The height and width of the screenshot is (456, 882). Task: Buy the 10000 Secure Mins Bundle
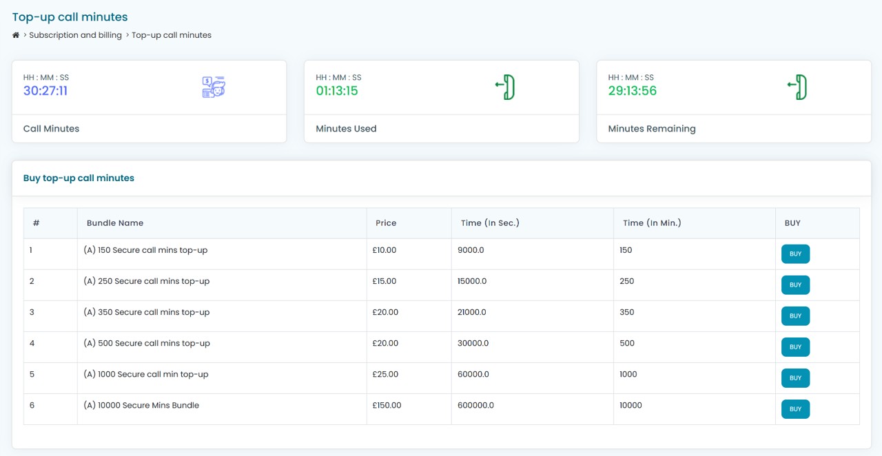click(795, 409)
